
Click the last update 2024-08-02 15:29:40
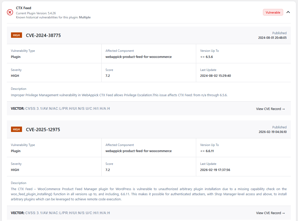(215, 76)
